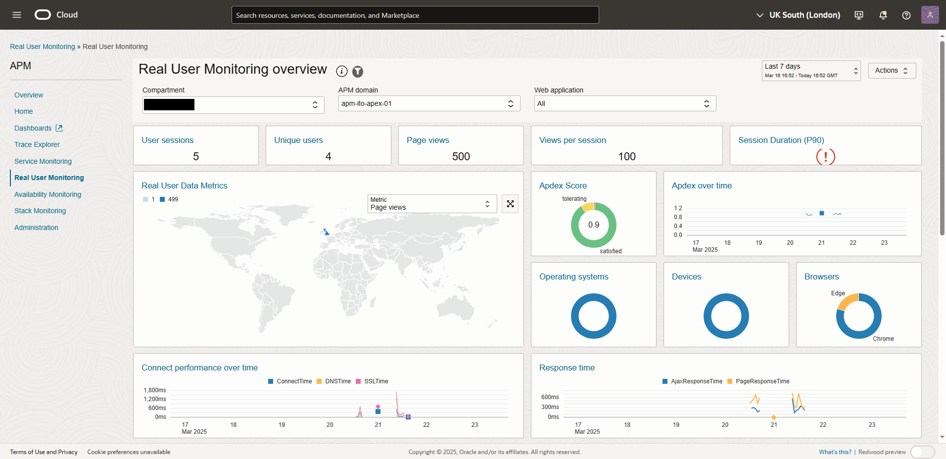Go to Overview in APM sidebar
This screenshot has height=459, width=946.
tap(29, 95)
